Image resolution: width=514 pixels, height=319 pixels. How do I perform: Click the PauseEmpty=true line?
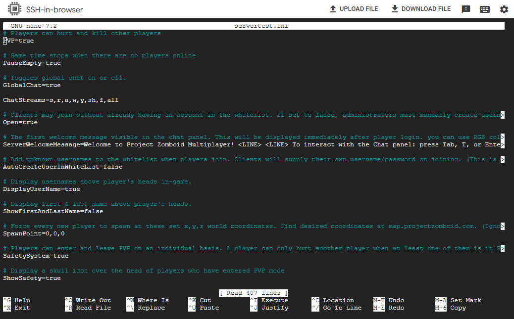click(32, 63)
